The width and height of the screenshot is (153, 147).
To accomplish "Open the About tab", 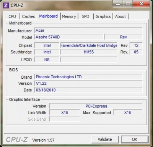I will pyautogui.click(x=120, y=16).
